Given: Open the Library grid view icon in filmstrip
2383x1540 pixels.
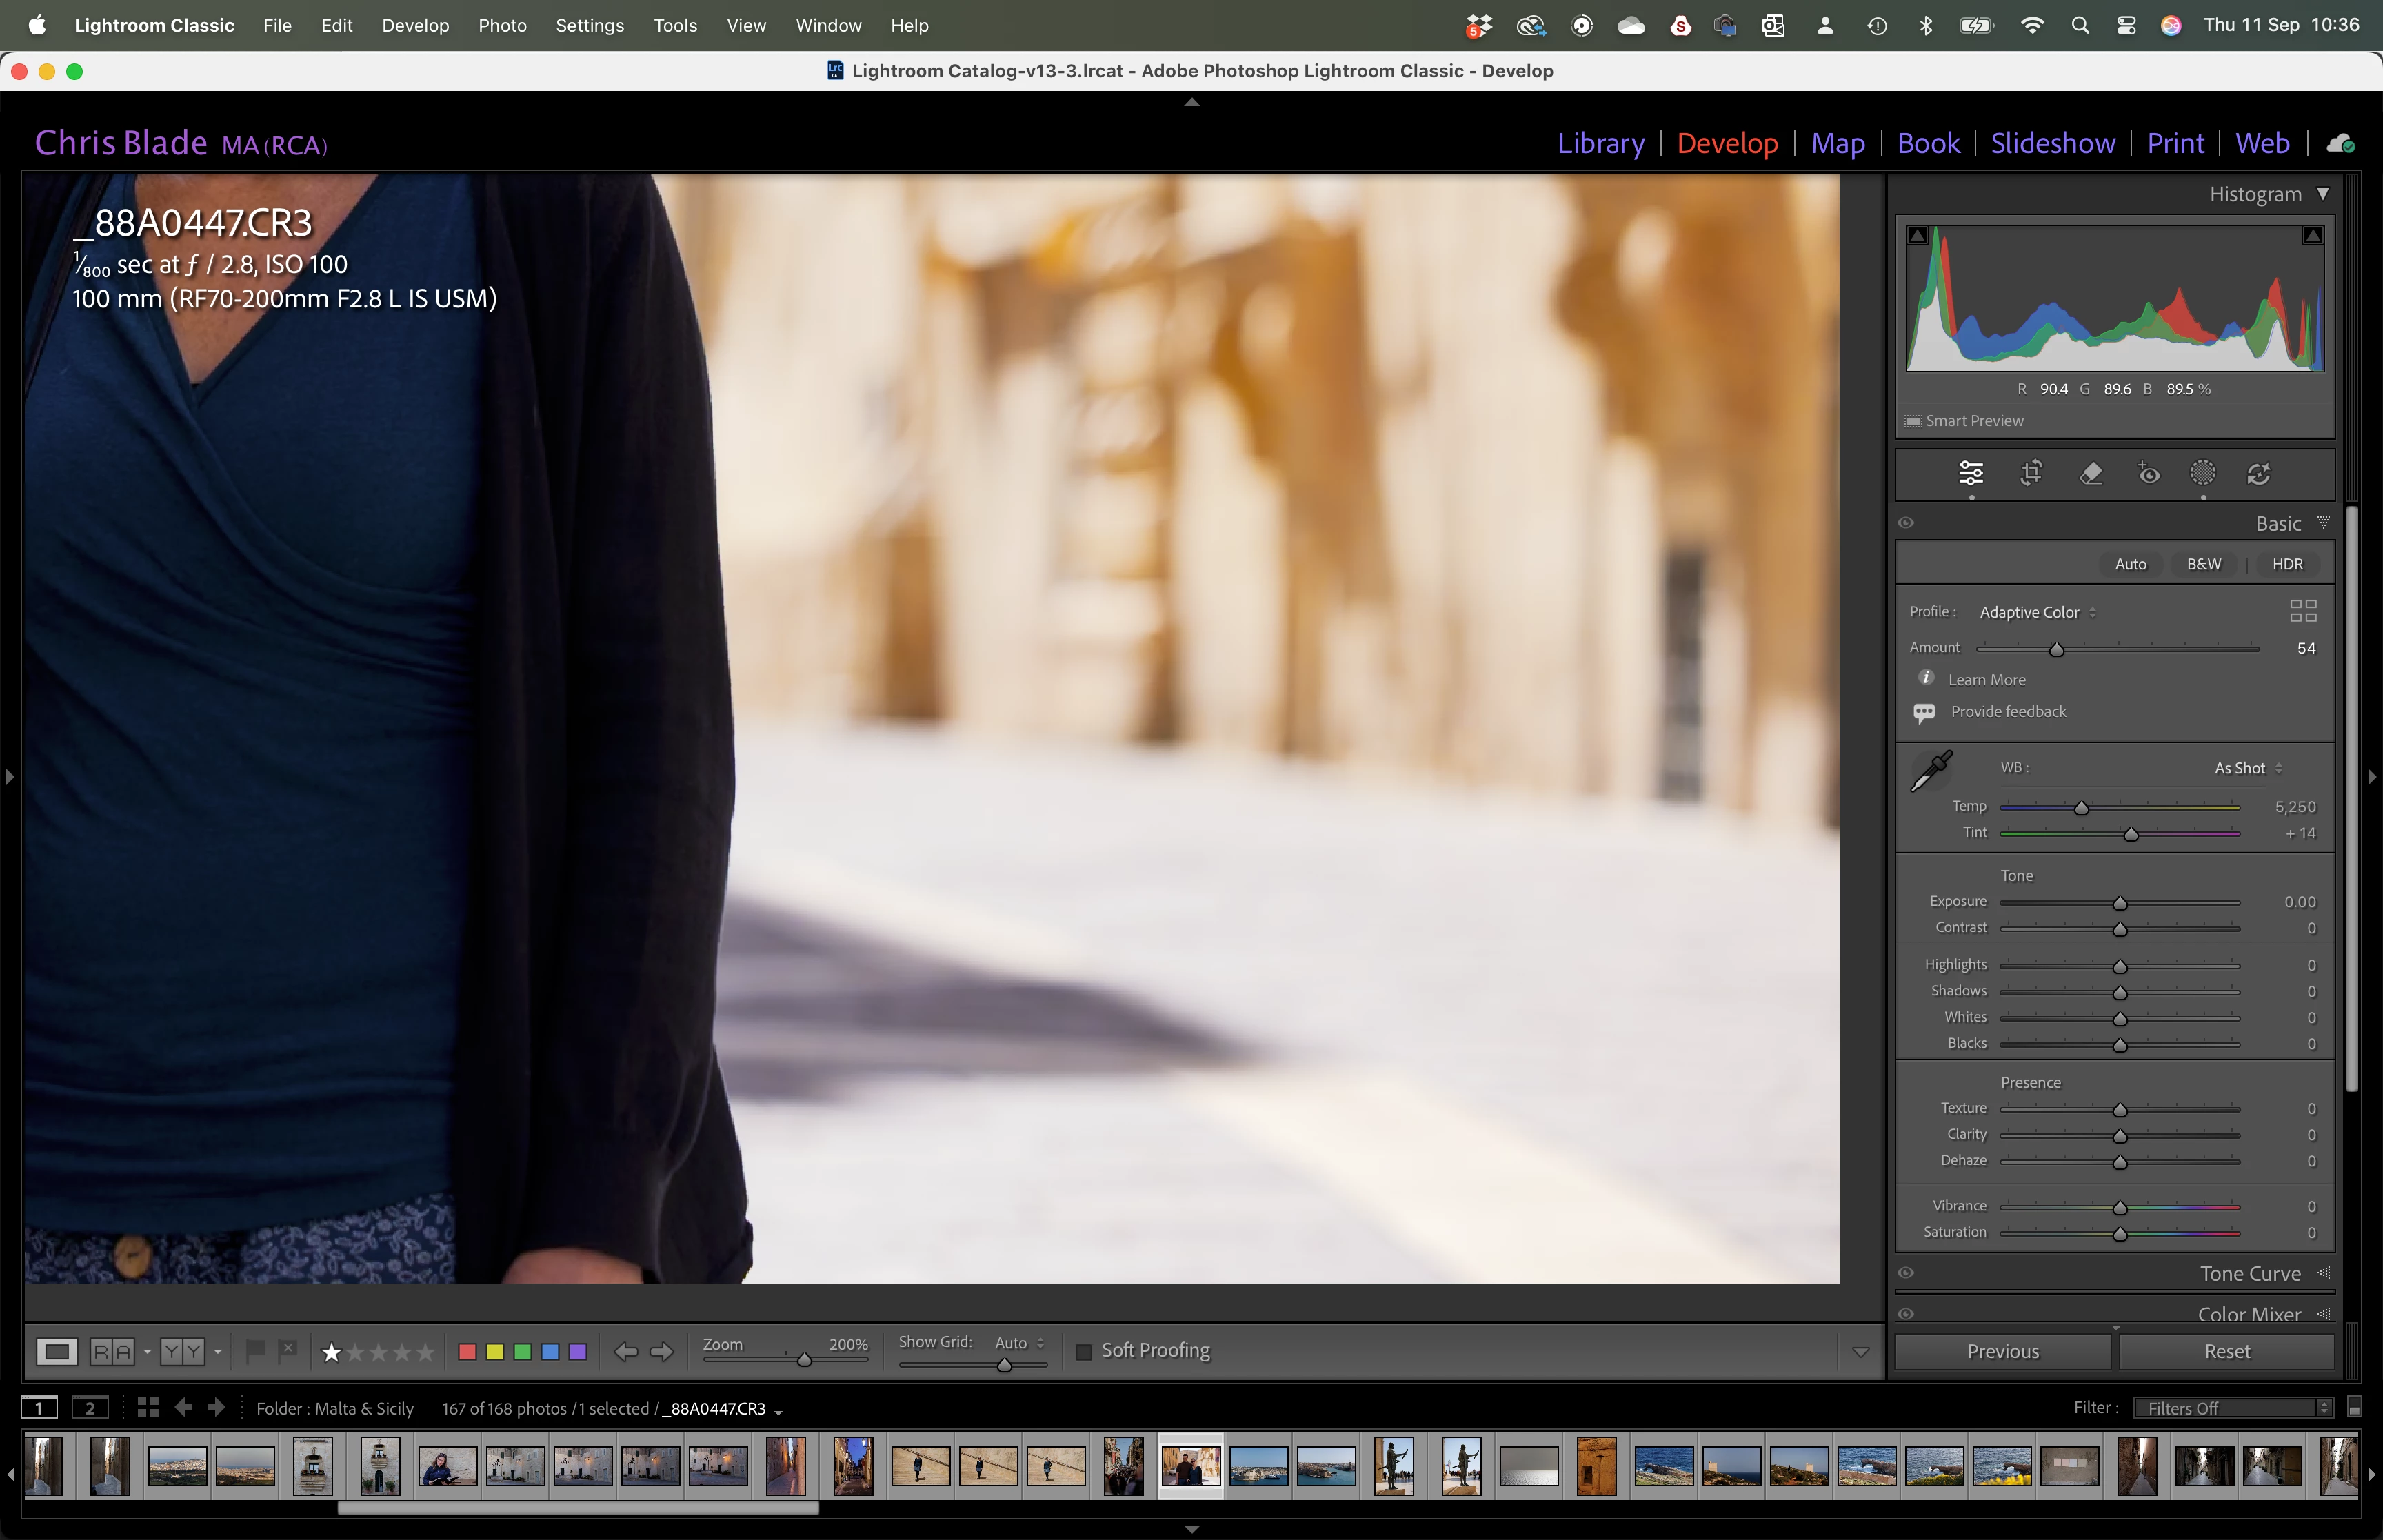Looking at the screenshot, I should pos(148,1407).
